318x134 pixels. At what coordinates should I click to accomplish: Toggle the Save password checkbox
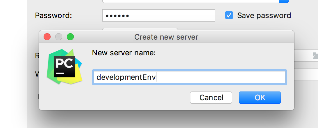click(229, 15)
